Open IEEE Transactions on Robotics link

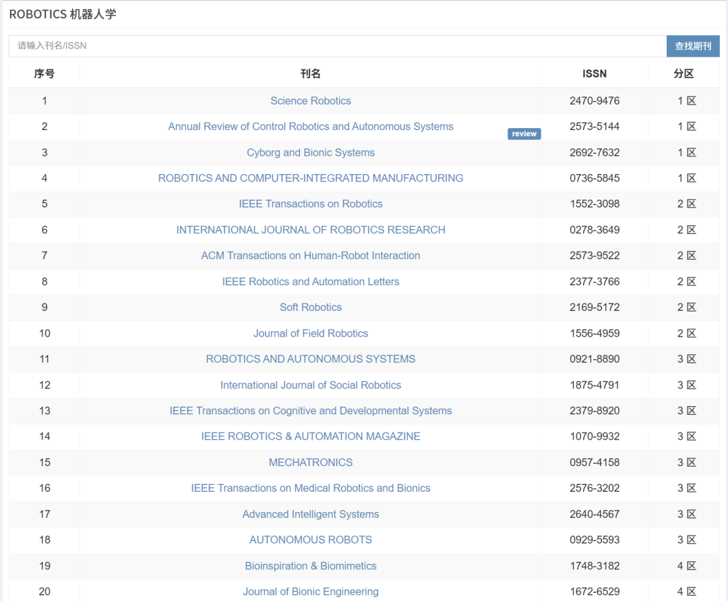311,204
